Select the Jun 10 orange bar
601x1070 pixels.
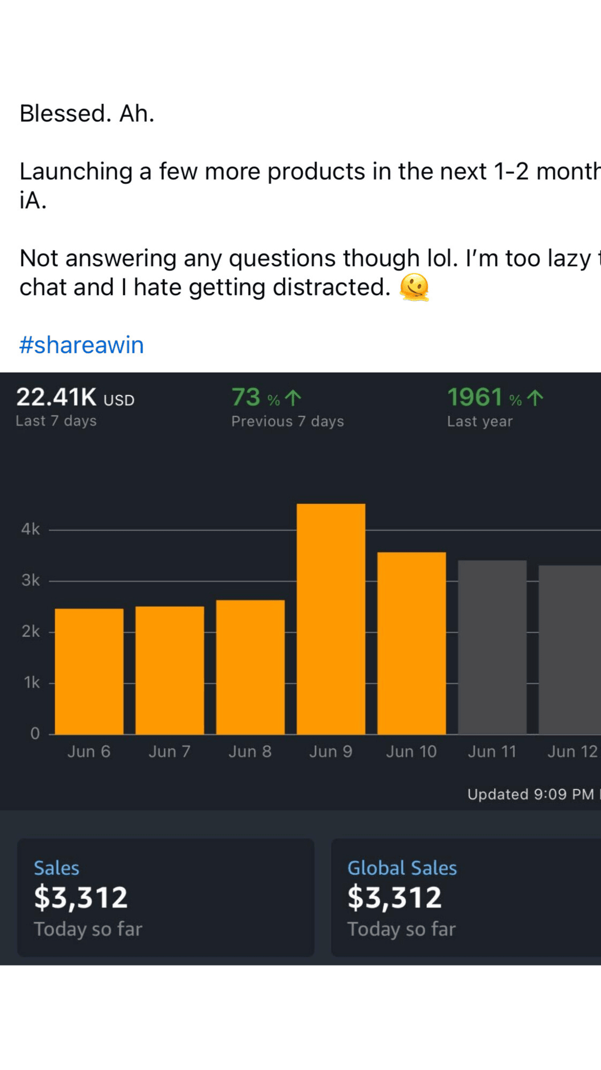(411, 643)
